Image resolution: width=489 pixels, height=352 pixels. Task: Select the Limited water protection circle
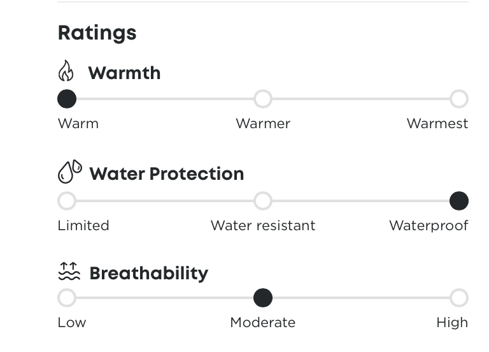click(x=67, y=202)
